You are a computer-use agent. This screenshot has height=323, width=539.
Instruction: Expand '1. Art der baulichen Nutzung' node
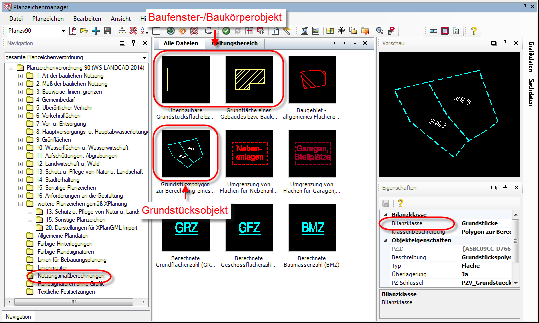(21, 76)
